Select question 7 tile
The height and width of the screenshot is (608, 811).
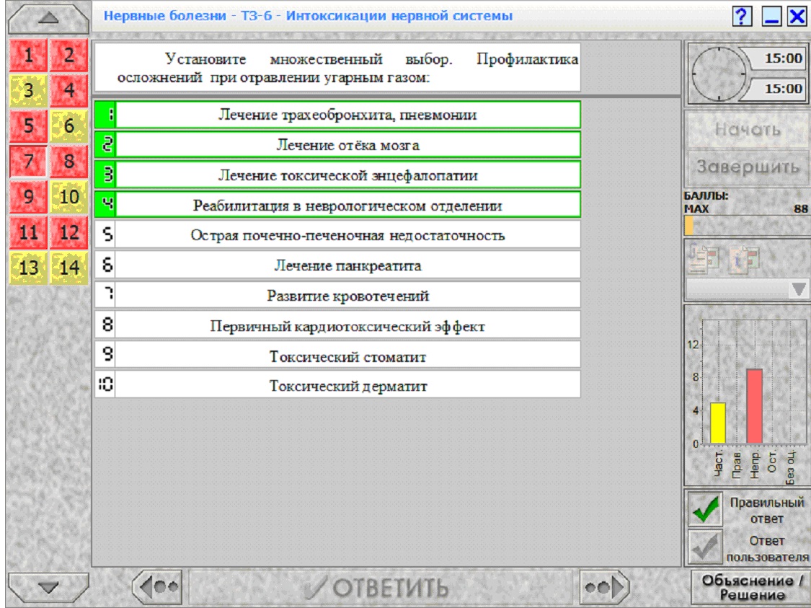pyautogui.click(x=28, y=162)
